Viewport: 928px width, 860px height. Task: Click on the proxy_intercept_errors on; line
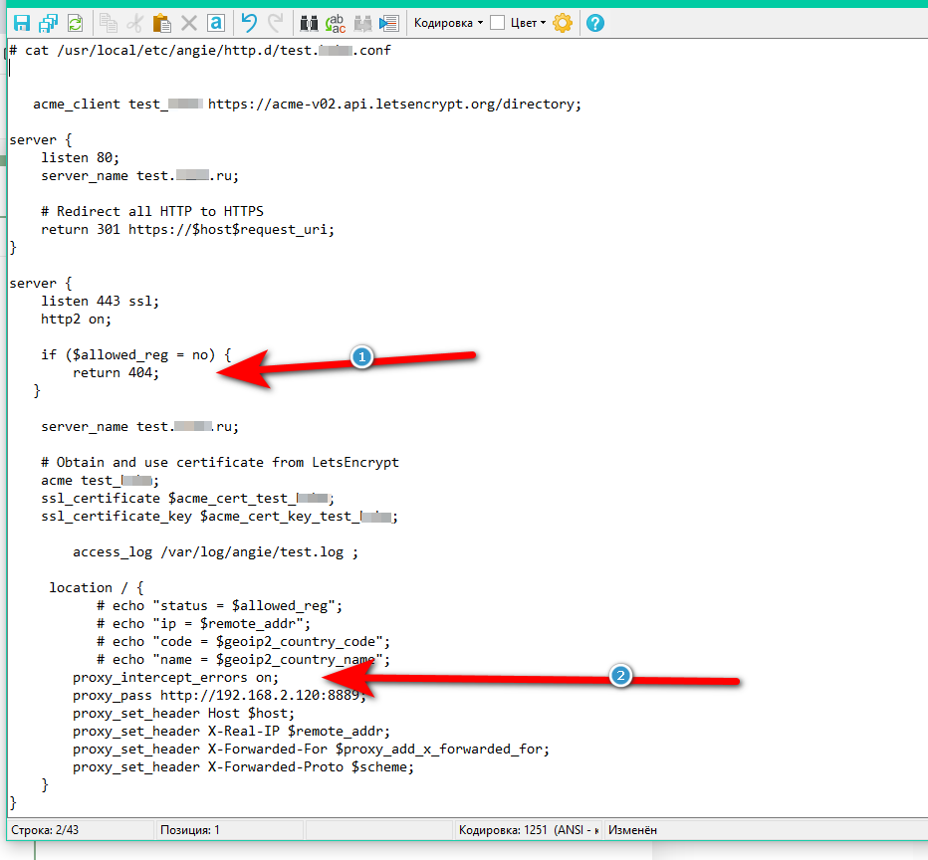pos(175,678)
